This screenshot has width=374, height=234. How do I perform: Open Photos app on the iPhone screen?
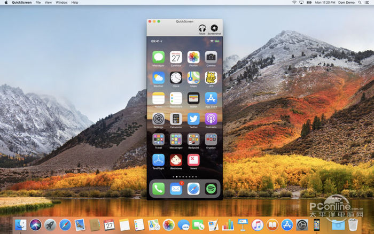coord(193,57)
